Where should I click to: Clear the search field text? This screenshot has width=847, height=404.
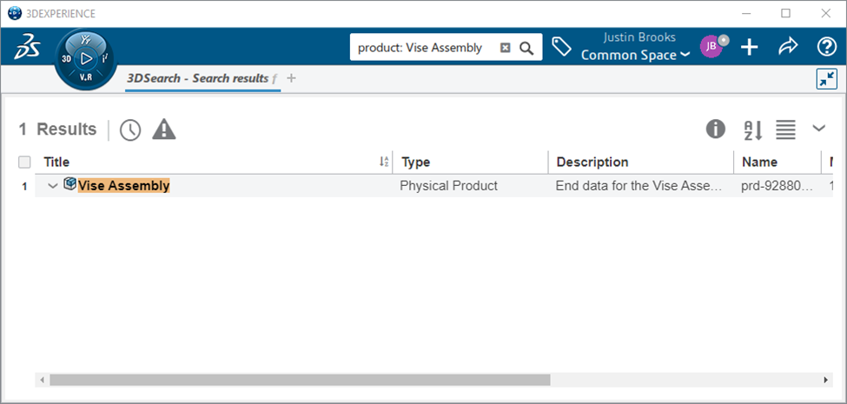[505, 48]
